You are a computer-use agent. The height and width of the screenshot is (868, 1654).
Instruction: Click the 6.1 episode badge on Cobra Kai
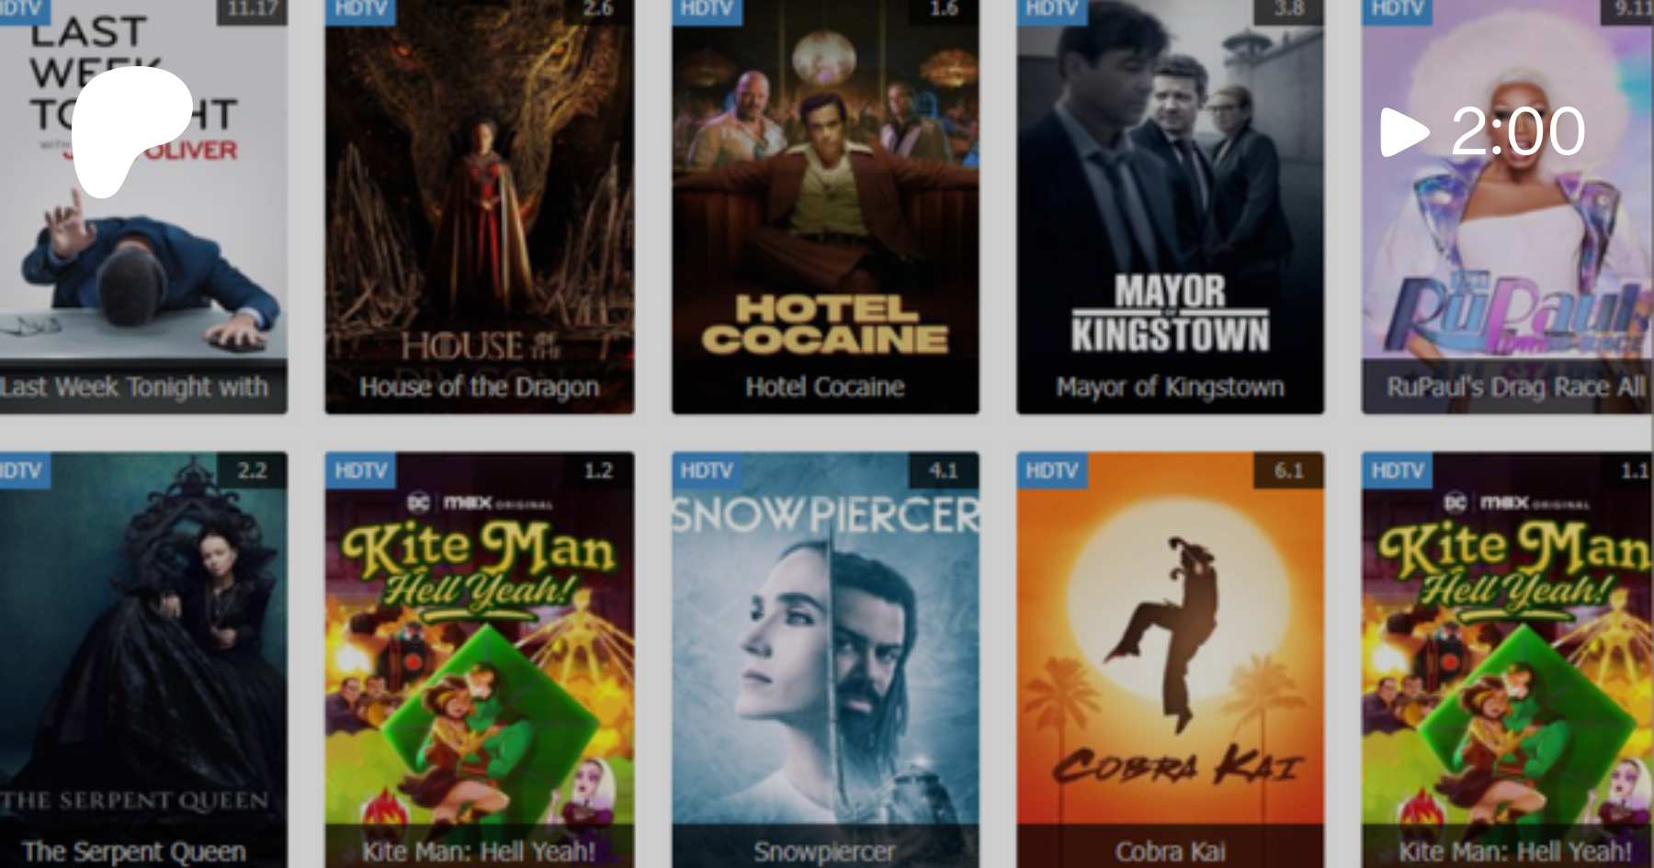coord(1288,470)
